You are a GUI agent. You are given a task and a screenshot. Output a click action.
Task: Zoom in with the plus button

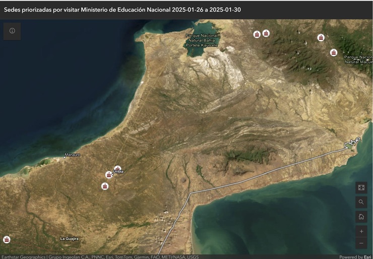point(361,231)
